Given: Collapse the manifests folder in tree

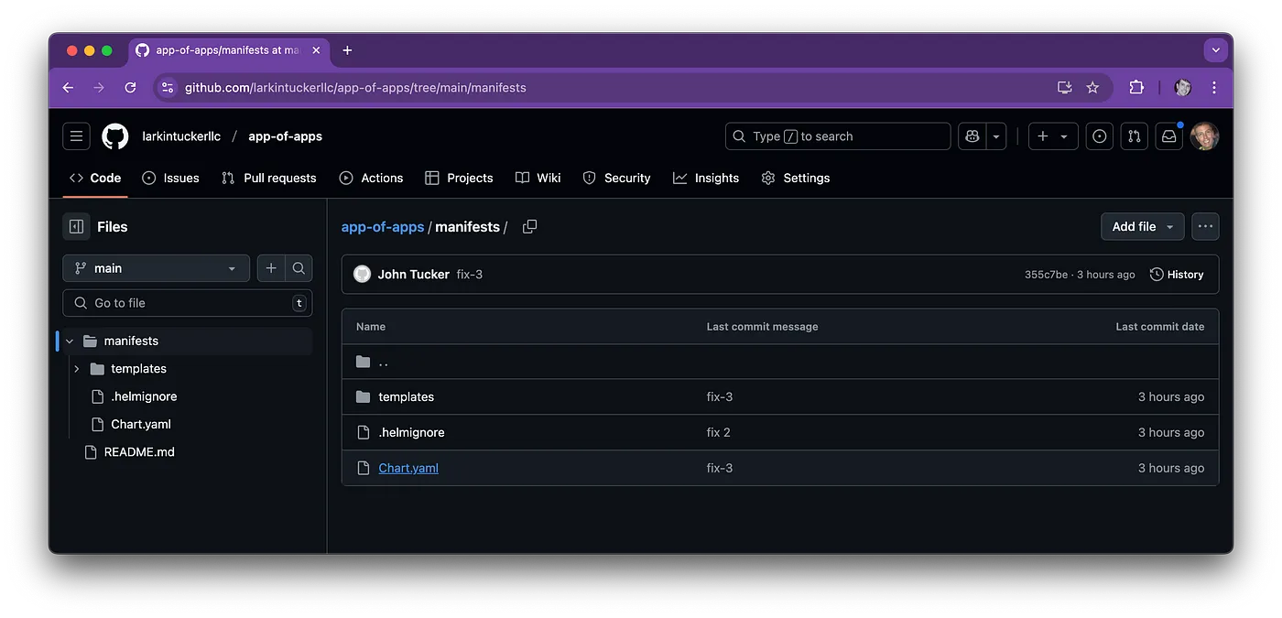Looking at the screenshot, I should [x=70, y=342].
